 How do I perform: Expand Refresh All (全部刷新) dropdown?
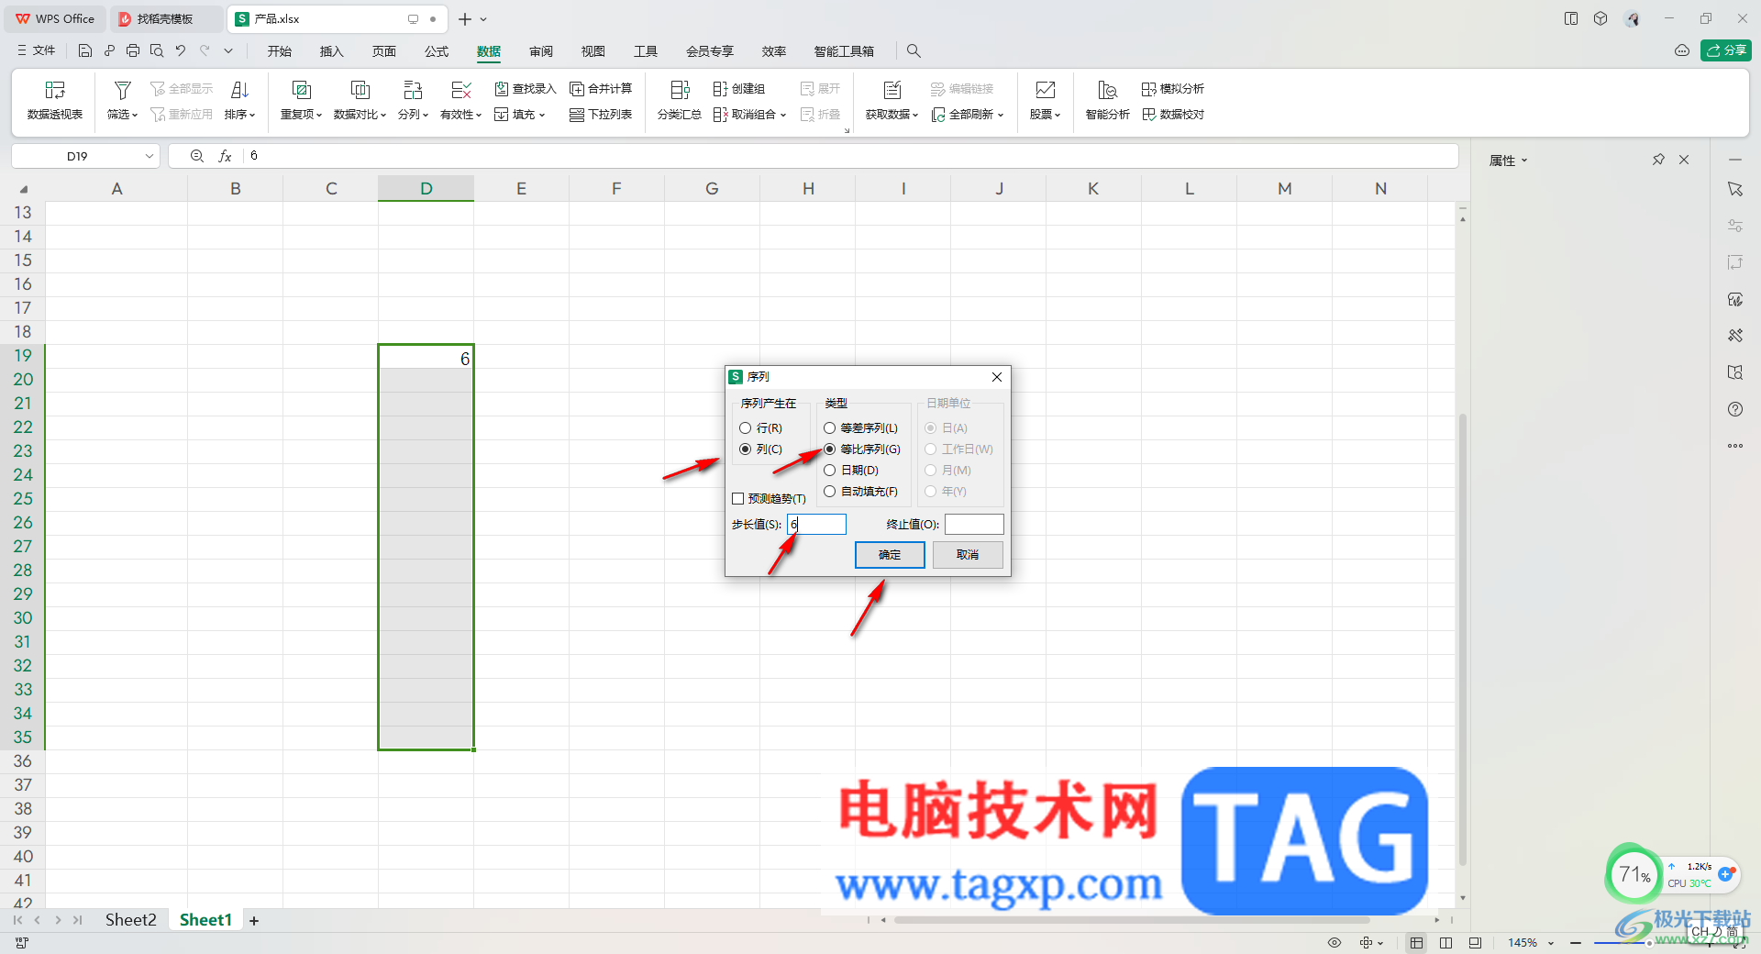[x=1001, y=116]
